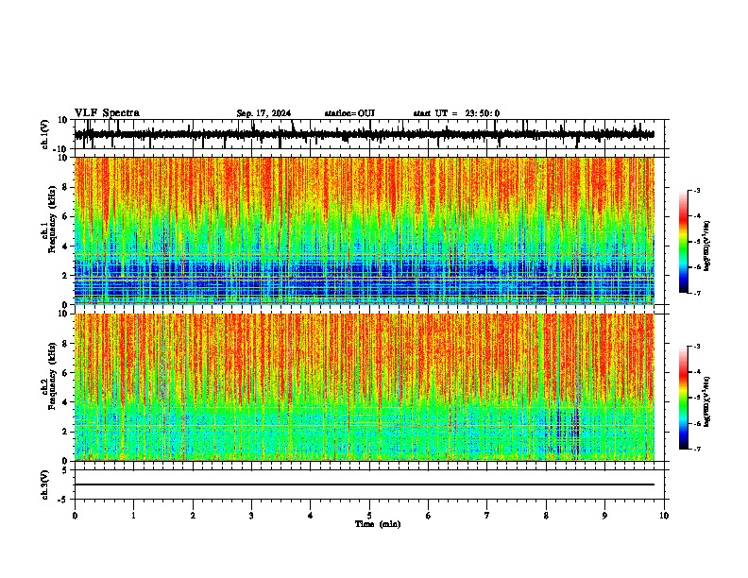748x578 pixels.
Task: Click the 'ch.1(V)' waveform axis label
Action: 45,134
